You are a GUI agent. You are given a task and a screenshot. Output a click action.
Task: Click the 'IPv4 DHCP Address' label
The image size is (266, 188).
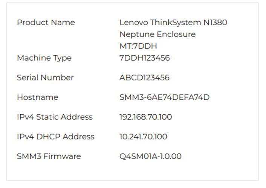pos(55,136)
